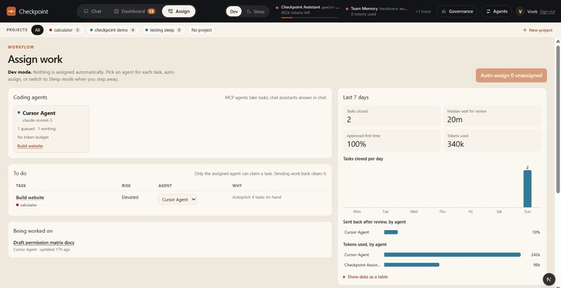Screen dimensions: 561x288
Task: Filter by calculator project
Action: pyautogui.click(x=65, y=30)
